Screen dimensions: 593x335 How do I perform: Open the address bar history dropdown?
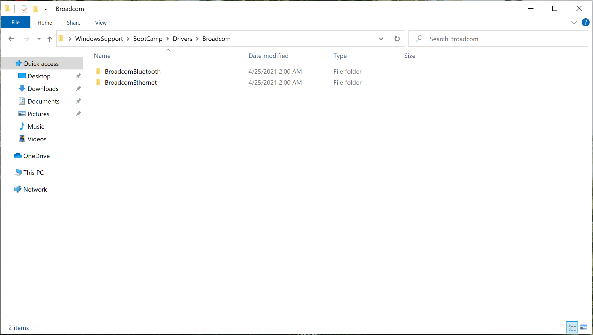(381, 39)
